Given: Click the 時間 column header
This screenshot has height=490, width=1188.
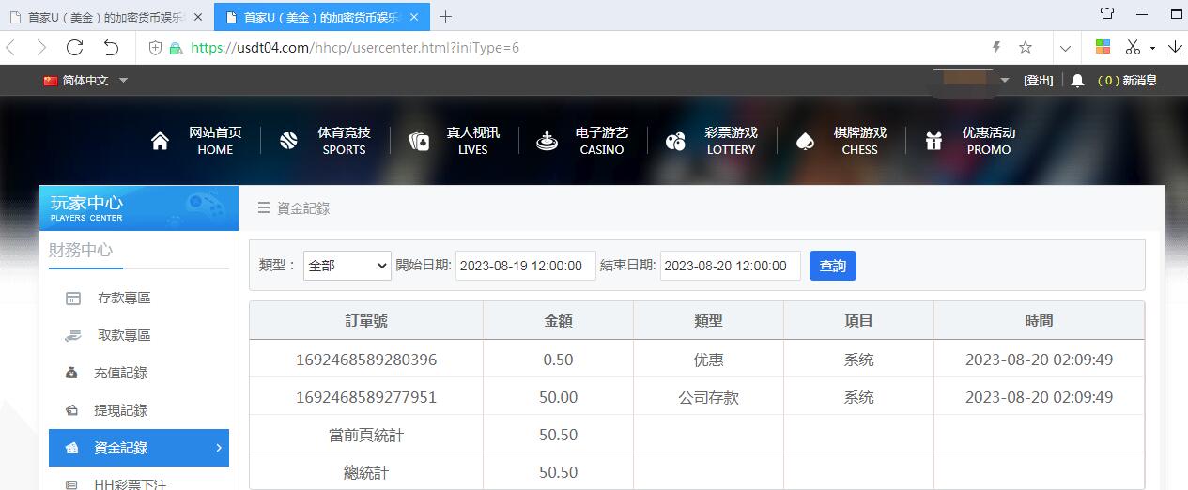Looking at the screenshot, I should click(1039, 320).
